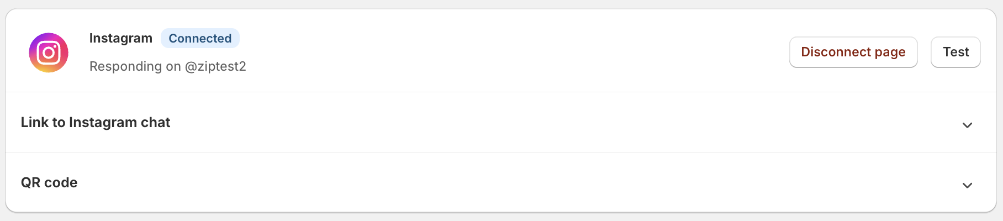Open the Link to Instagram chat label

[96, 123]
